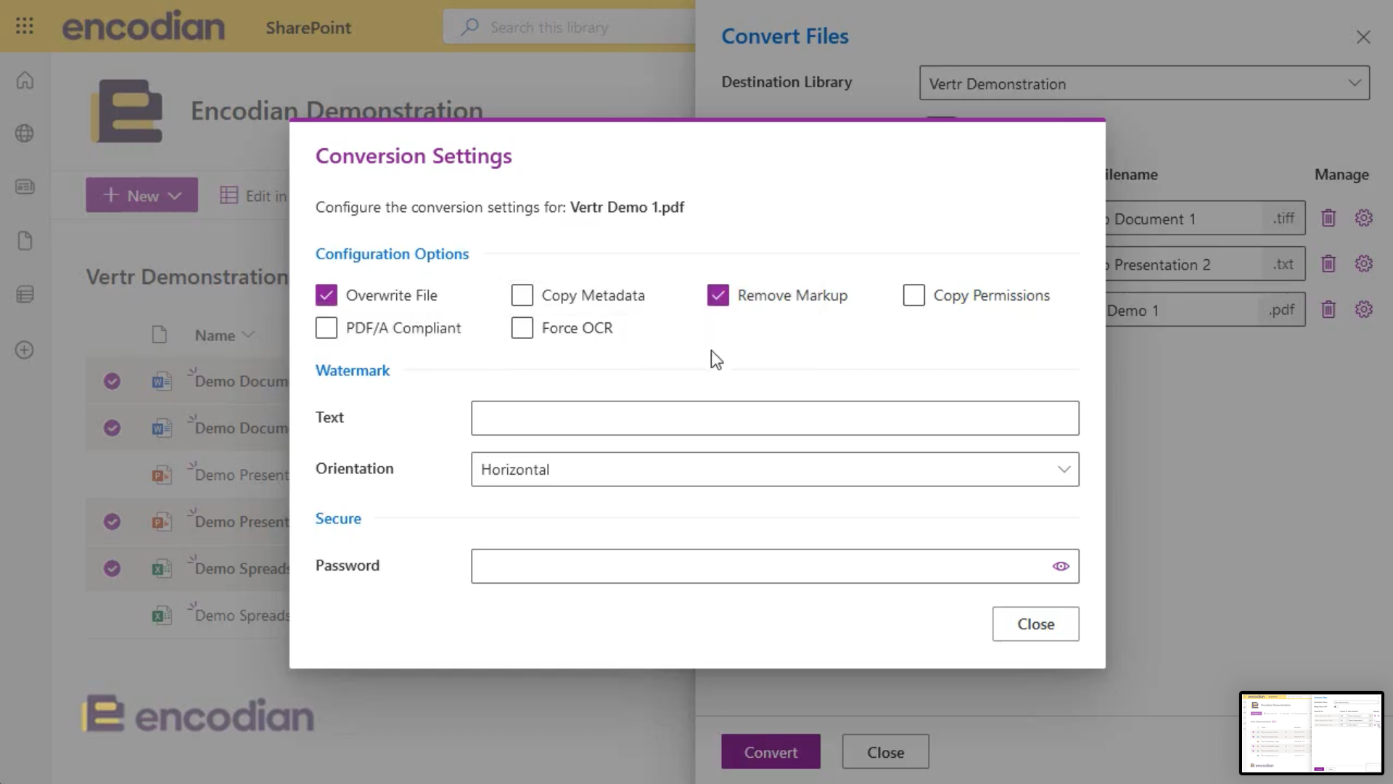Click the Watermark Text input field
The width and height of the screenshot is (1393, 784).
point(775,418)
